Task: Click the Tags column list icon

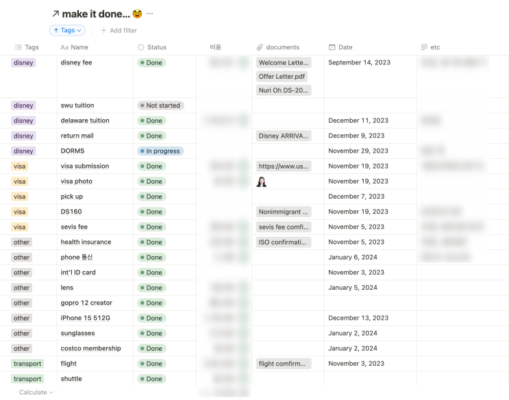Action: (x=18, y=47)
